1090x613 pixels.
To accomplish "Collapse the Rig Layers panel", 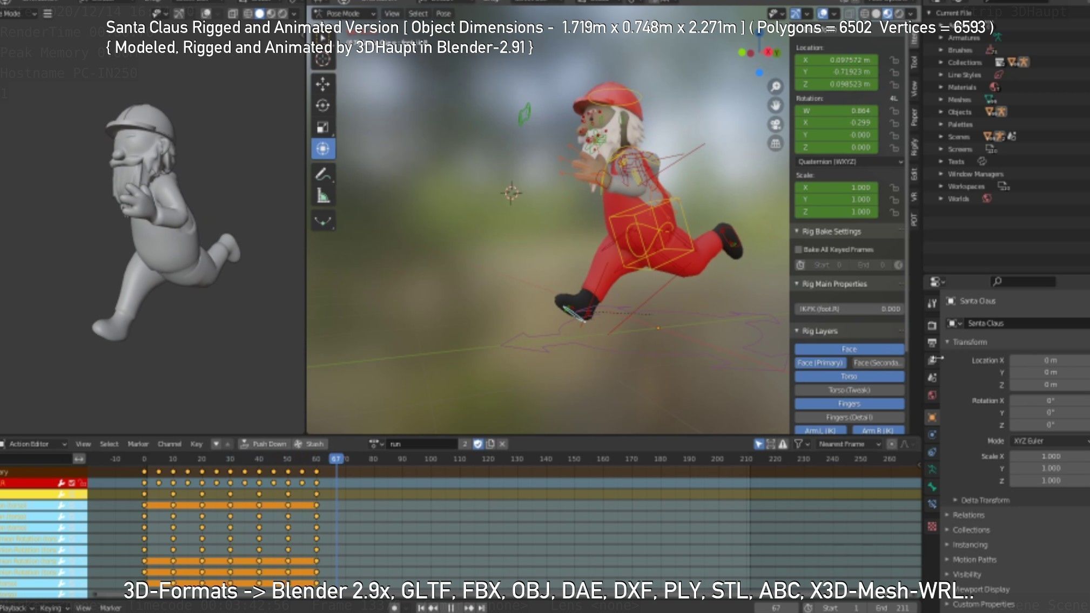I will point(819,331).
